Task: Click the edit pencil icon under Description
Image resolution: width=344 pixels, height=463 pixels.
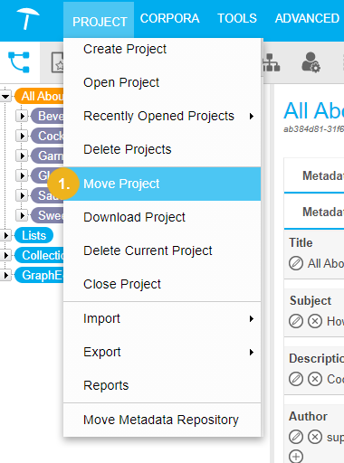Action: coord(296,379)
